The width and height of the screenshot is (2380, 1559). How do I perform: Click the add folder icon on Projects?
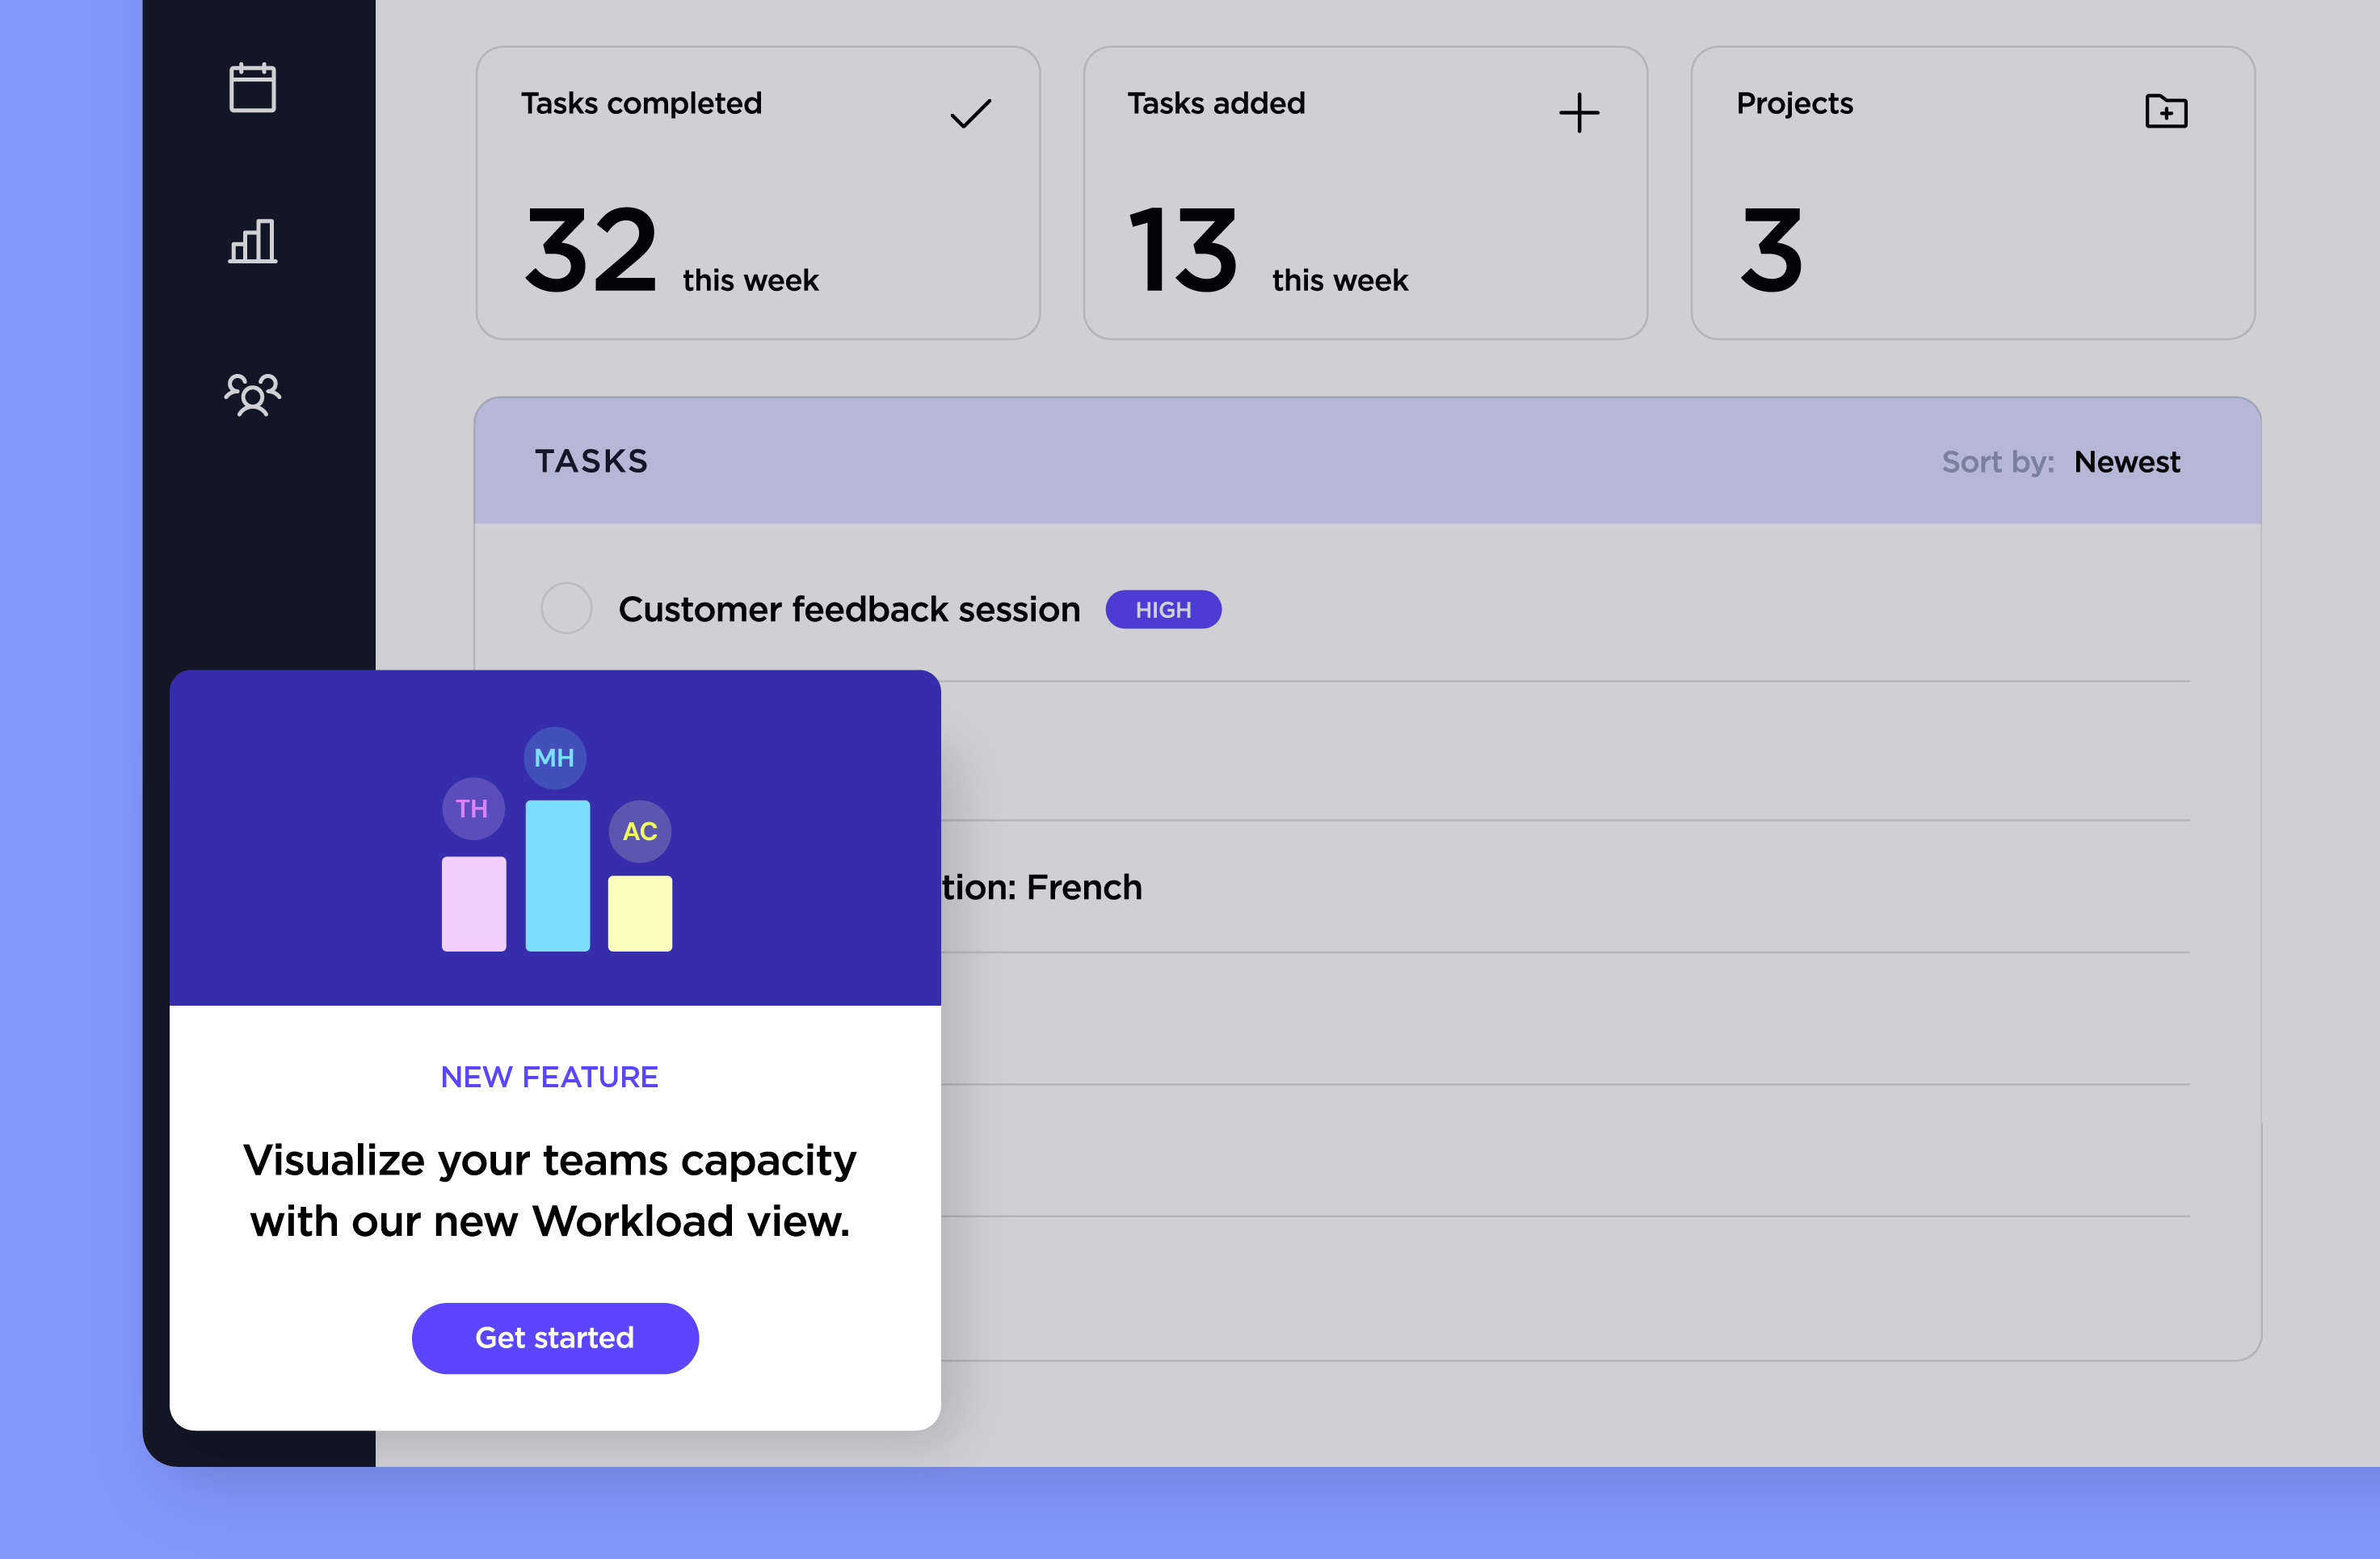point(2165,111)
